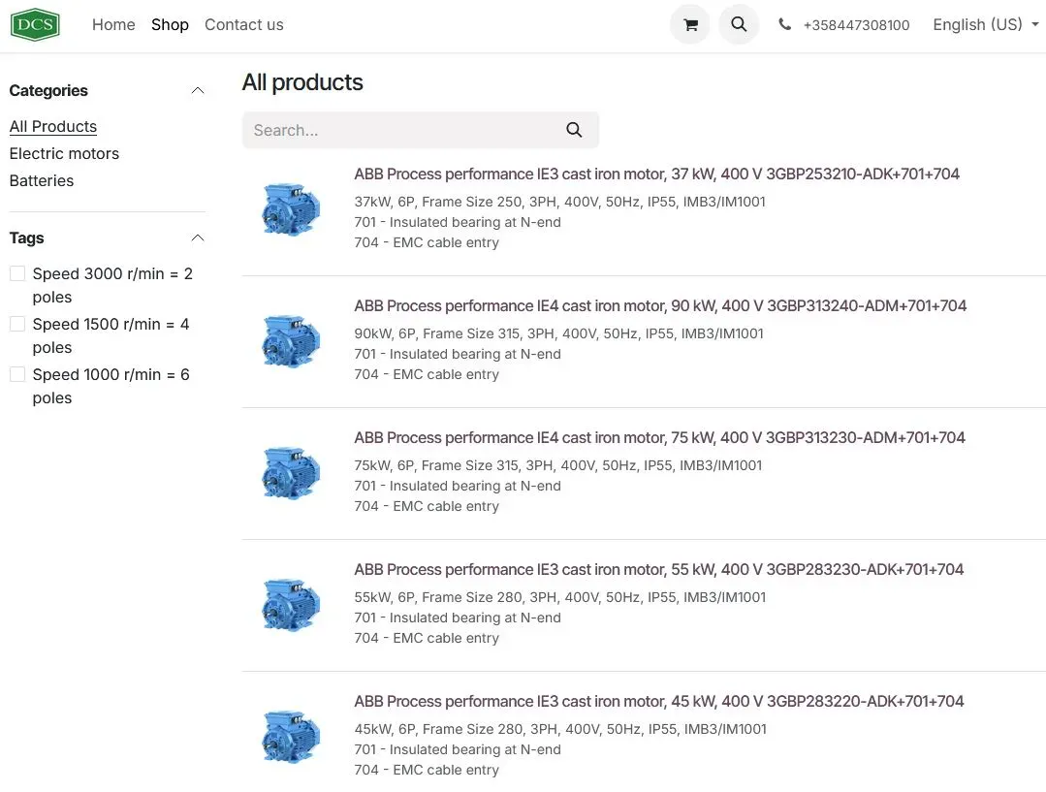The height and width of the screenshot is (792, 1046).
Task: Open the 75 kW IE4 motor title
Action: 659,438
